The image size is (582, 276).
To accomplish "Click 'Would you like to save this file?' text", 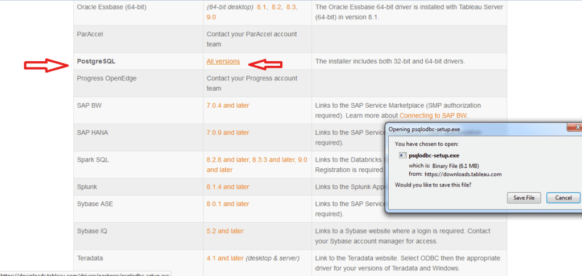I will point(433,184).
